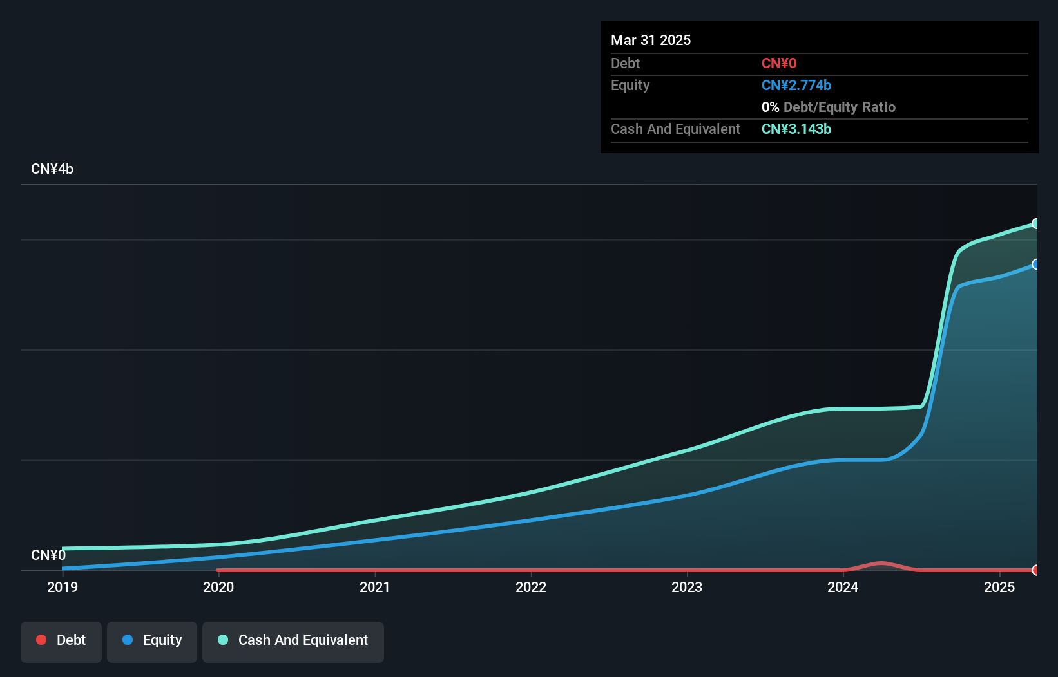Click the CN¥4b y-axis label
This screenshot has height=677, width=1058.
[x=52, y=169]
